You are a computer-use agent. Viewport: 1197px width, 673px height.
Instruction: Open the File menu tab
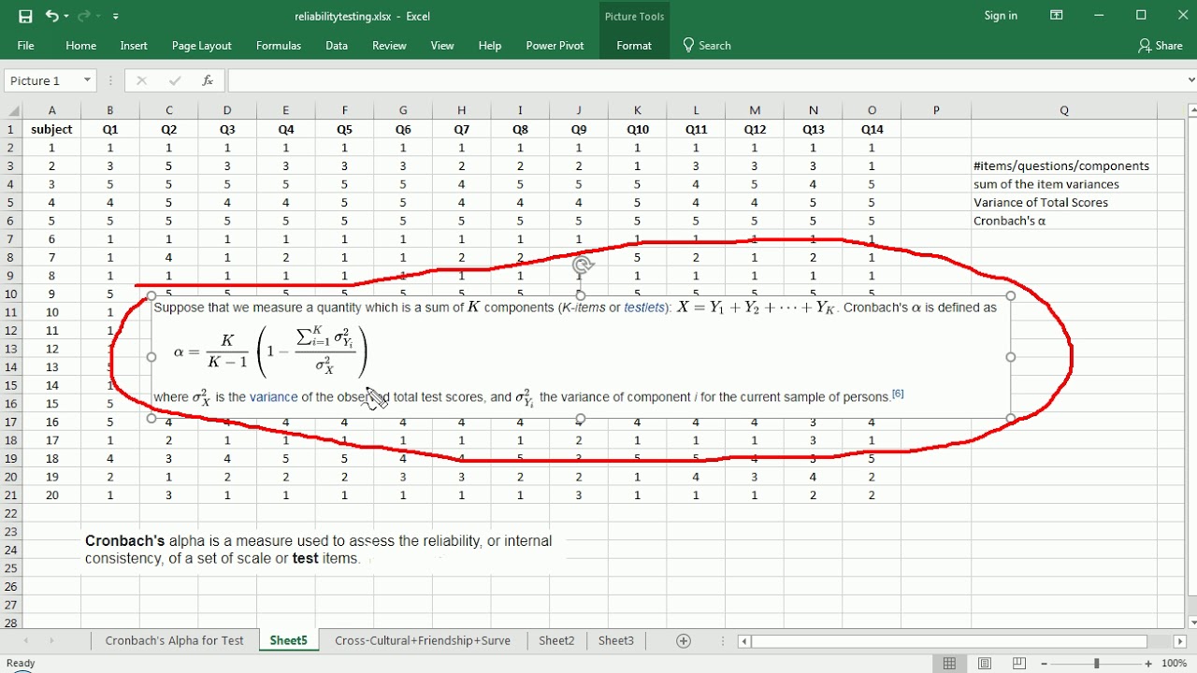point(26,45)
